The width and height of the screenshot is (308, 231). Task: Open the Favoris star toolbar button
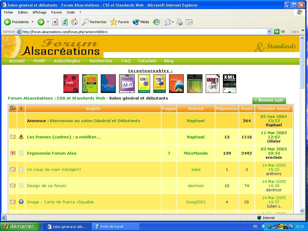(119, 22)
